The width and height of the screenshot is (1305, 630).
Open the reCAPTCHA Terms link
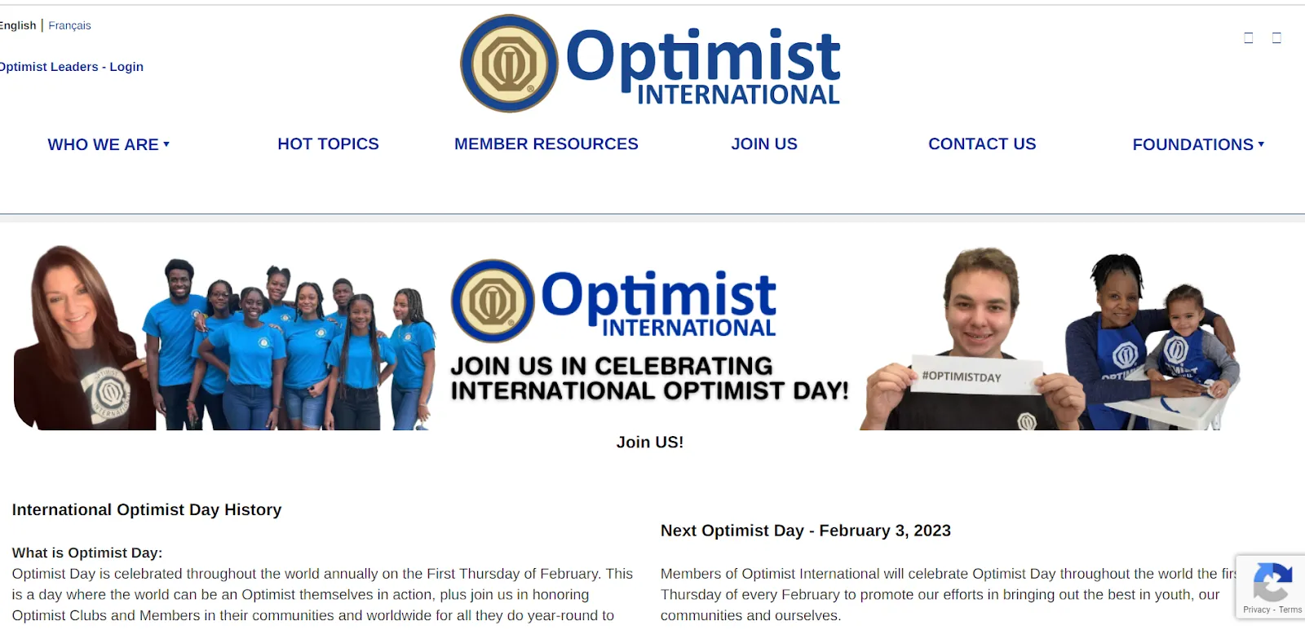[1290, 610]
